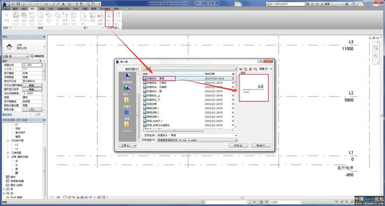Image resolution: width=385 pixels, height=206 pixels.
Task: Click the back arrow in the load family dialog
Action: (240, 69)
